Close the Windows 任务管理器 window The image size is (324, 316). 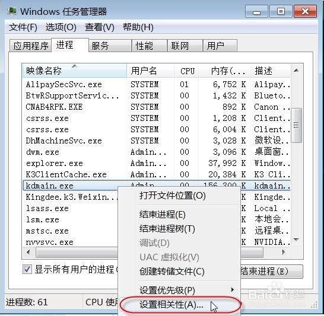coord(305,11)
